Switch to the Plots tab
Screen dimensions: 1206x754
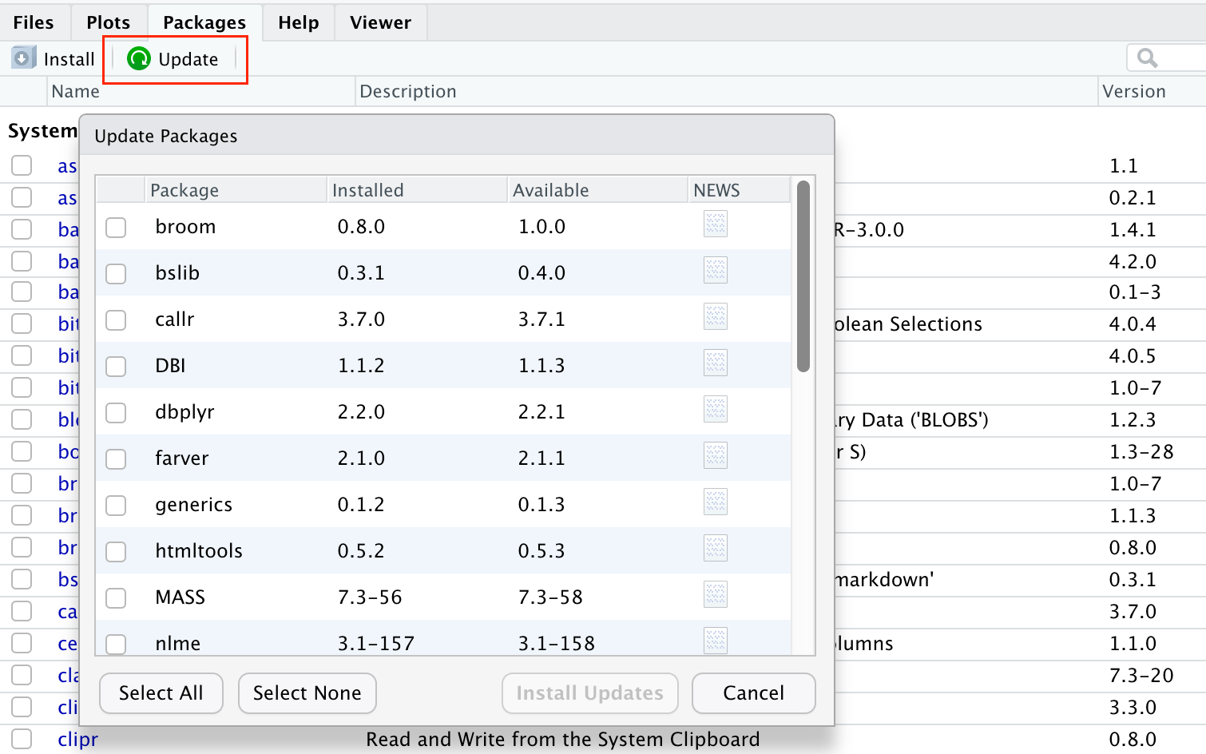109,22
